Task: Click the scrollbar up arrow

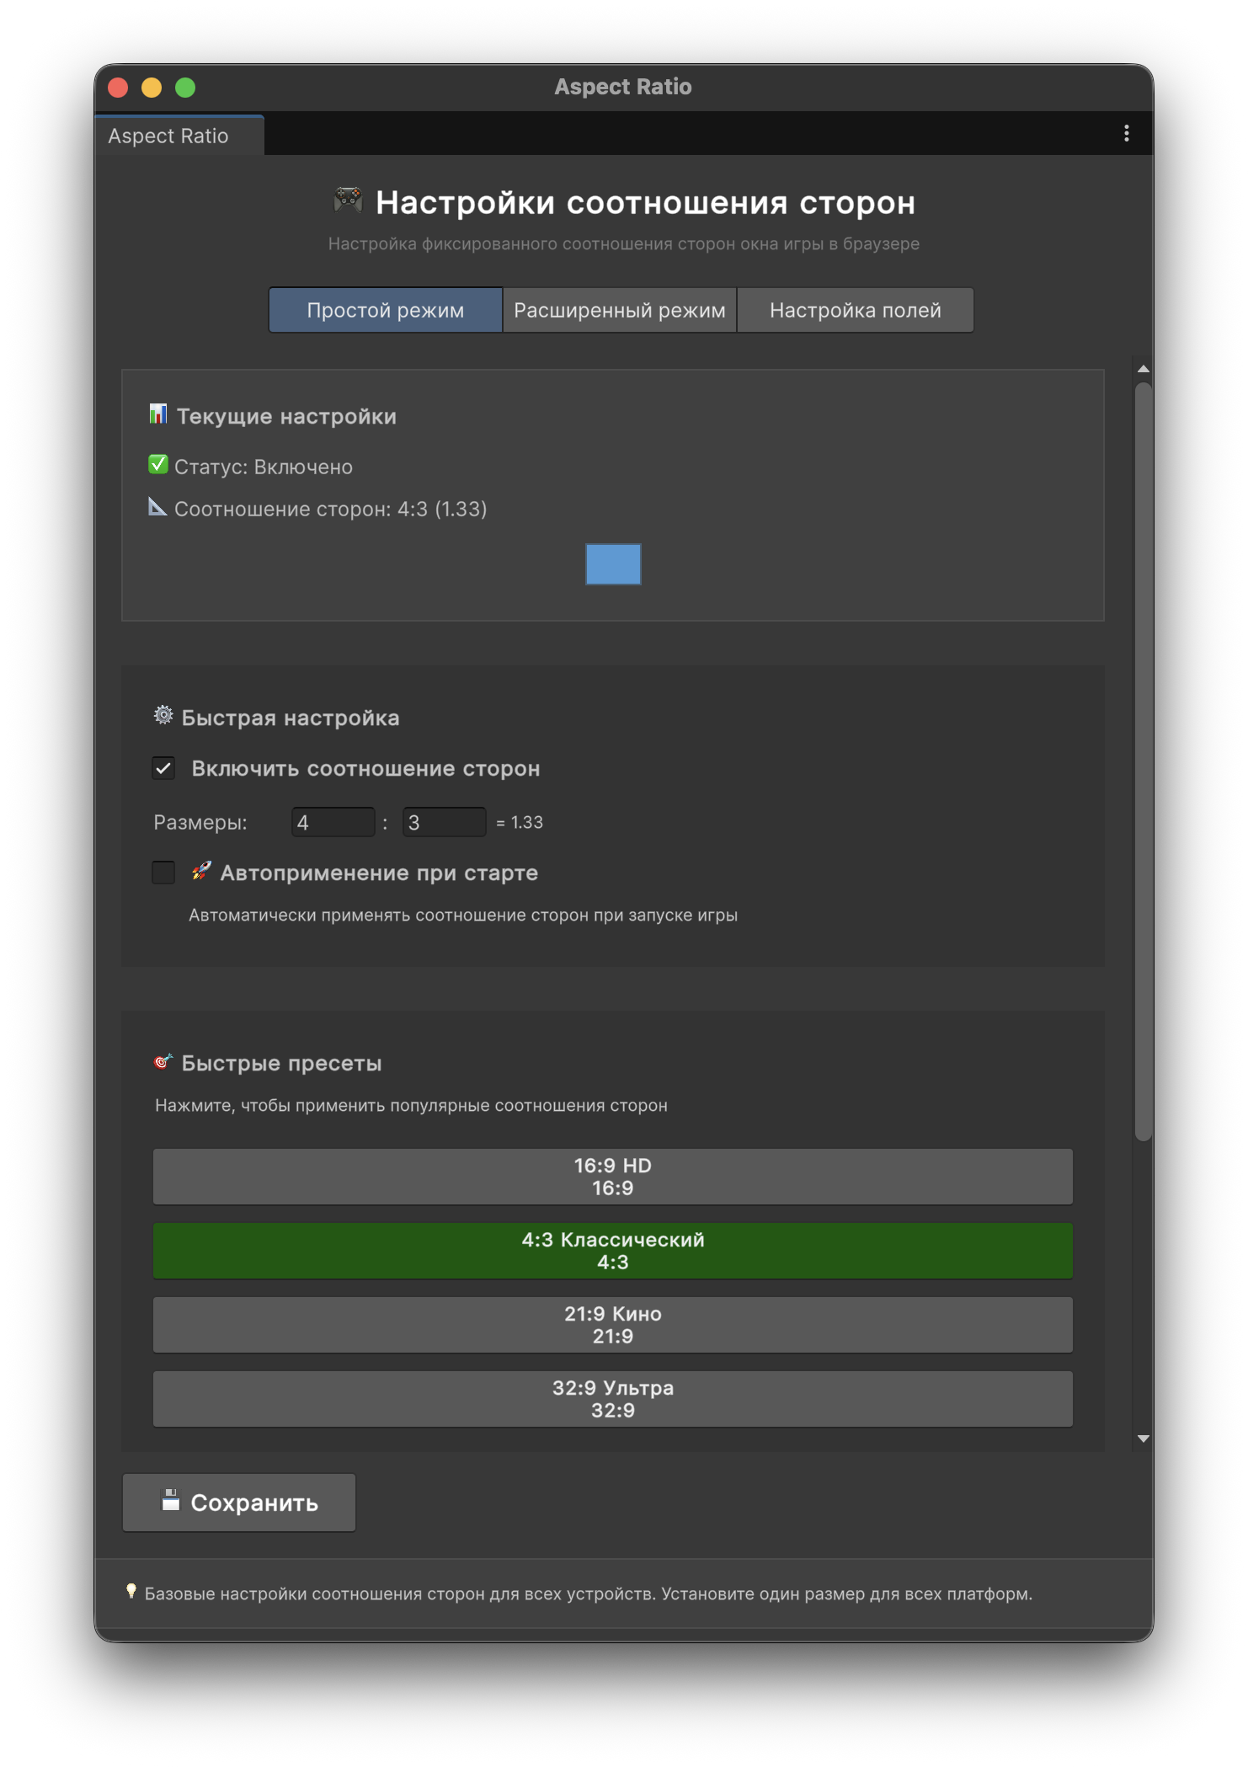Action: (x=1143, y=369)
